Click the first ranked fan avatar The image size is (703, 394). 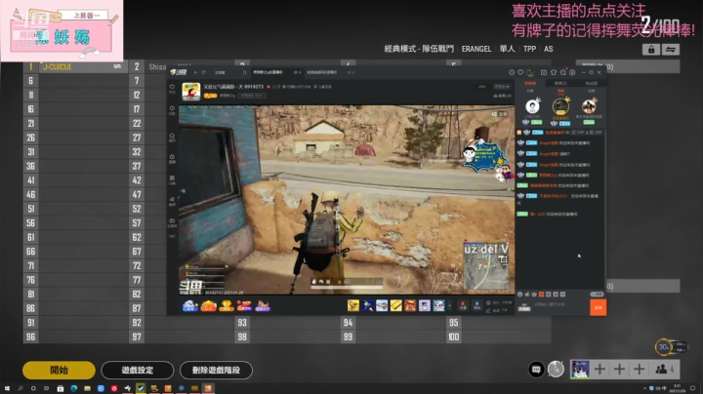pos(532,106)
